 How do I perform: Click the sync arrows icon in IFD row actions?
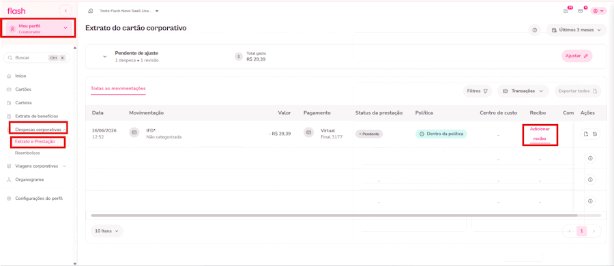(594, 134)
